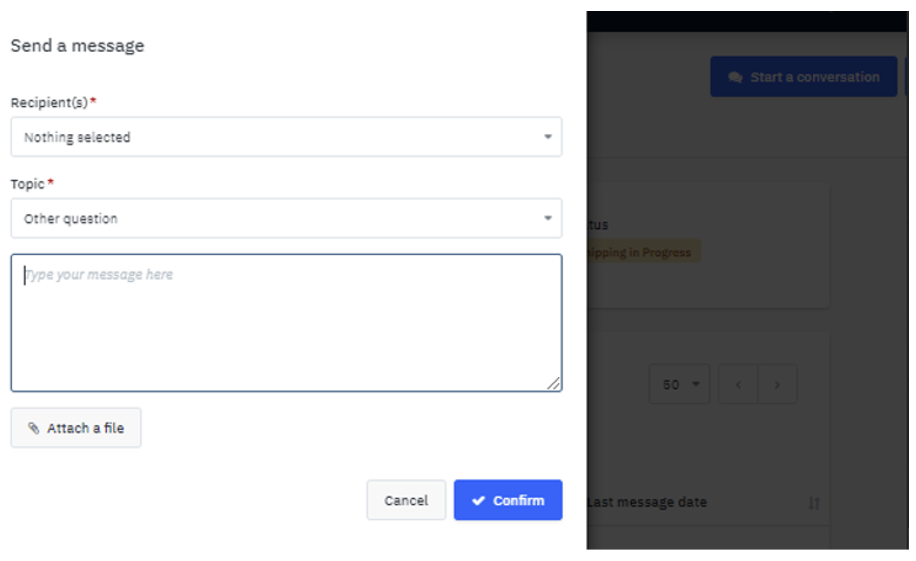Screen dimensions: 916x561
Task: Focus the Type your message here textarea
Action: [287, 323]
